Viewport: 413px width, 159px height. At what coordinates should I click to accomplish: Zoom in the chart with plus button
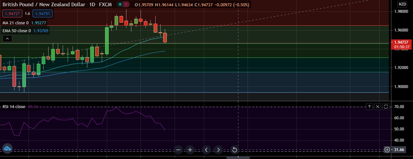pos(190,150)
